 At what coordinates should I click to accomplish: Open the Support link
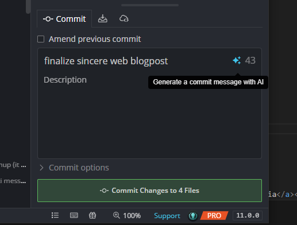pos(167,216)
